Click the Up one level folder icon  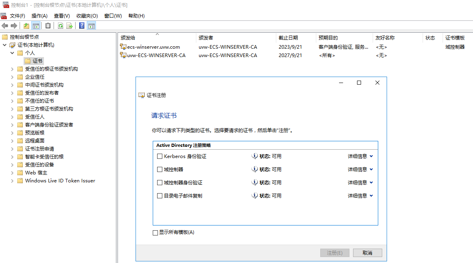click(26, 26)
